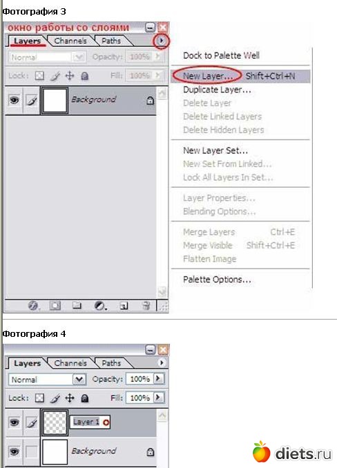Switch to Channels tab in lower panel
The width and height of the screenshot is (337, 468).
pos(70,363)
